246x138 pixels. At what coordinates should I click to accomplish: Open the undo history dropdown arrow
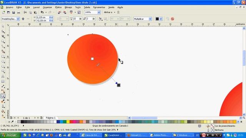tap(46, 12)
